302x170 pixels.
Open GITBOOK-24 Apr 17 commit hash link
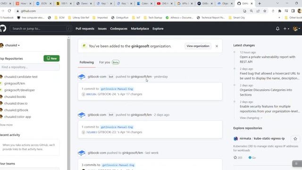[91, 94]
